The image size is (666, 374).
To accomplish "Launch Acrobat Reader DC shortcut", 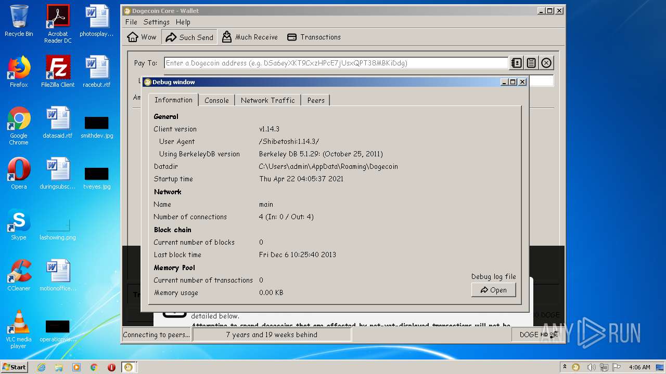I will point(58,24).
